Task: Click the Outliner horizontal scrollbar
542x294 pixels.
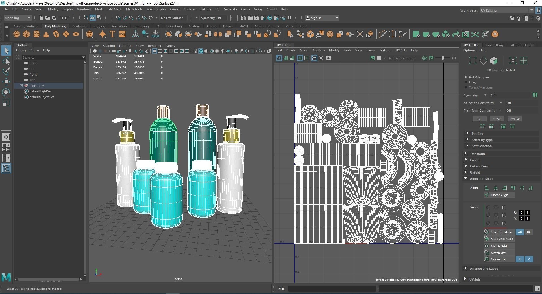Action: tap(48, 279)
